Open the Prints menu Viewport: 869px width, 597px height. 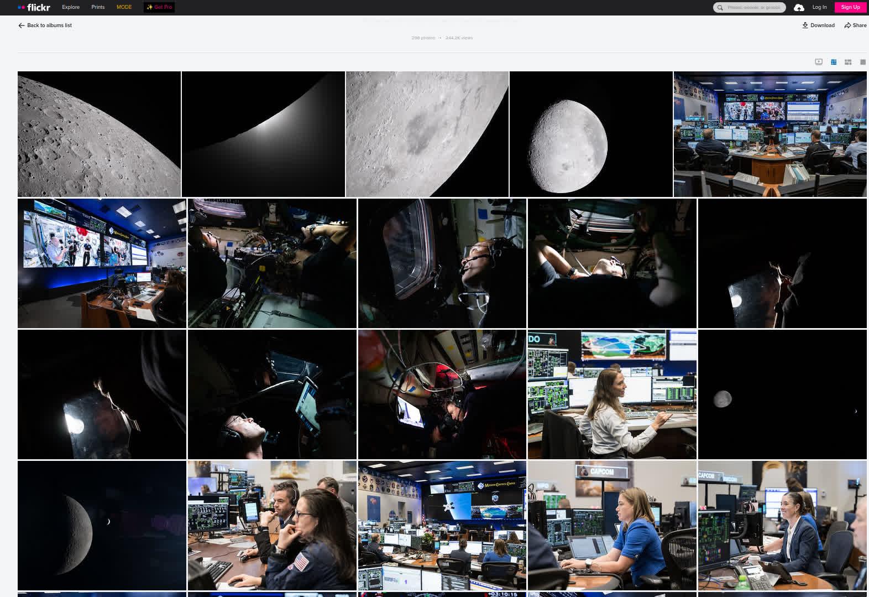point(98,7)
